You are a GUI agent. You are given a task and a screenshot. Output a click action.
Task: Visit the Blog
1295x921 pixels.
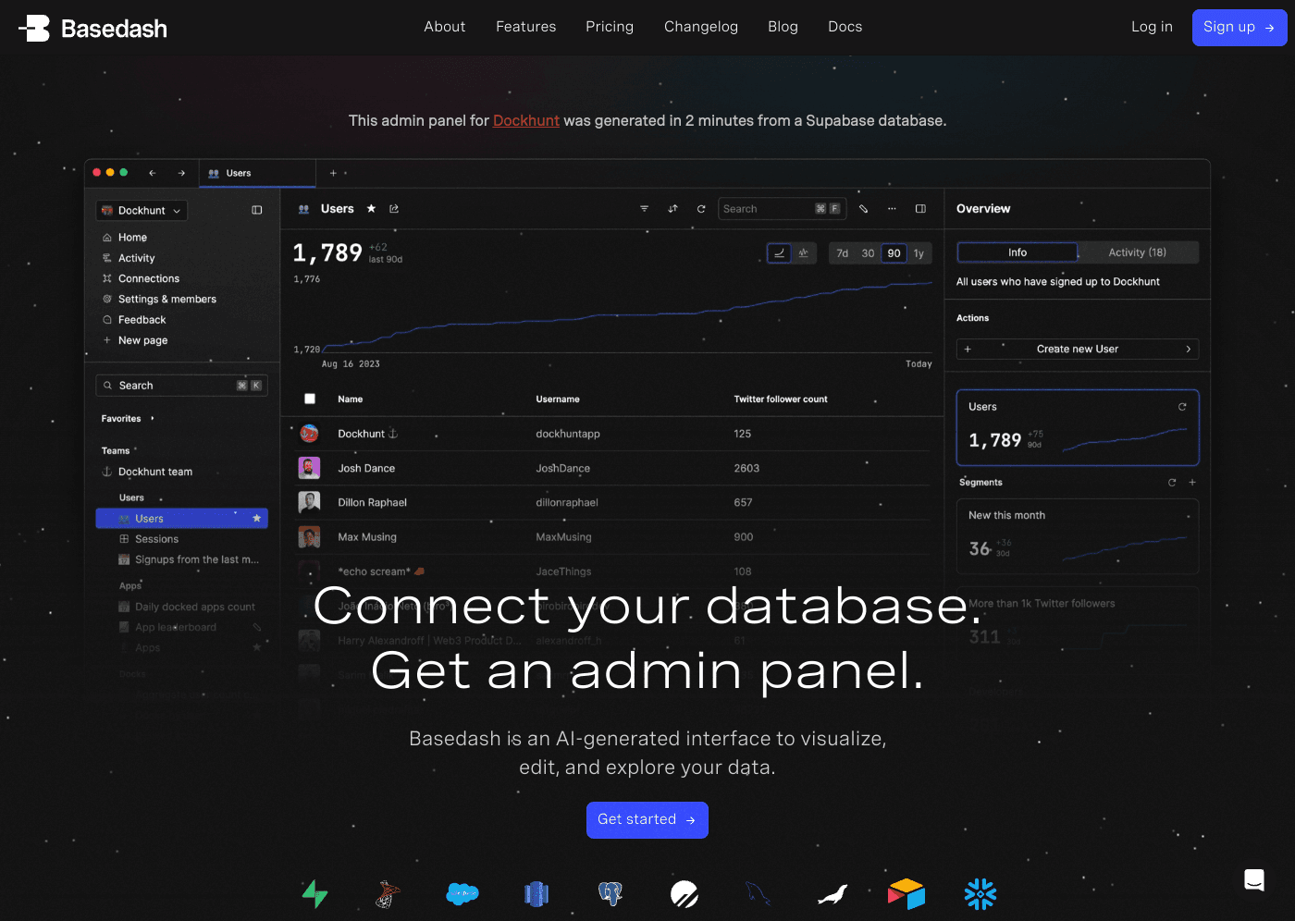pos(783,27)
